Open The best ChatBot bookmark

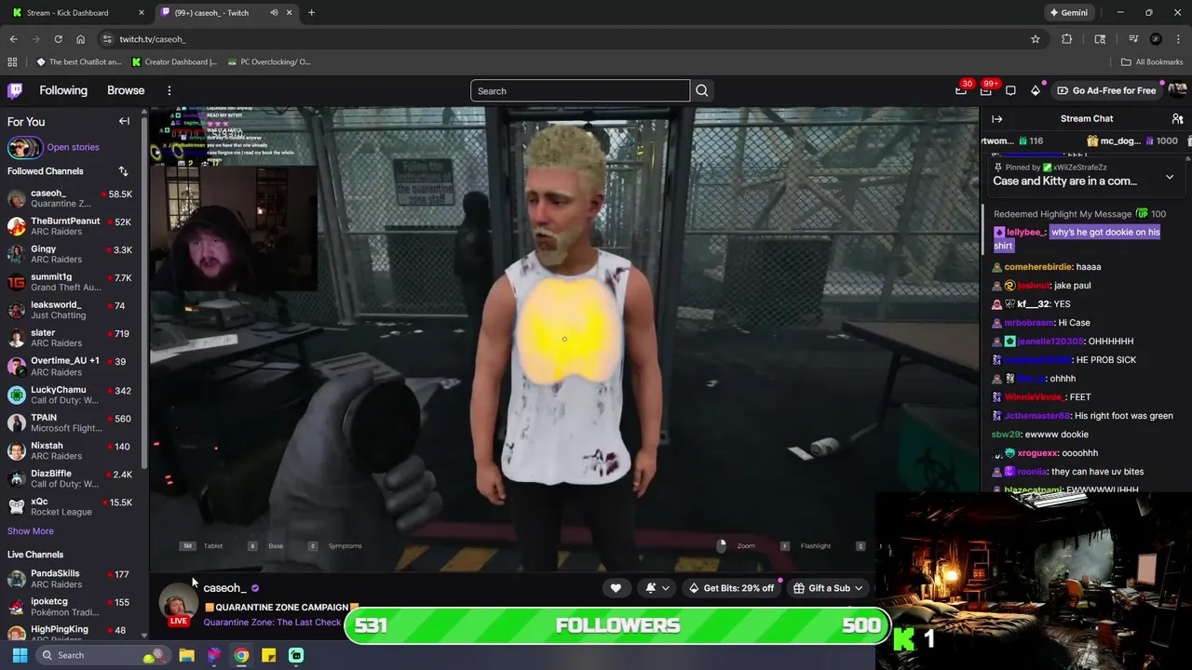click(x=79, y=62)
